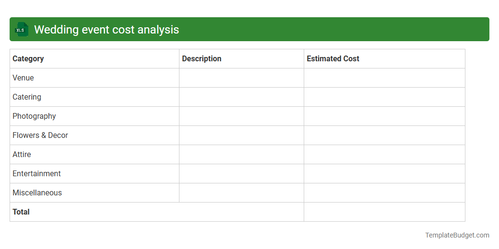Select the 'Wedding event cost analysis' title
Image resolution: width=499 pixels, height=249 pixels.
coord(107,30)
